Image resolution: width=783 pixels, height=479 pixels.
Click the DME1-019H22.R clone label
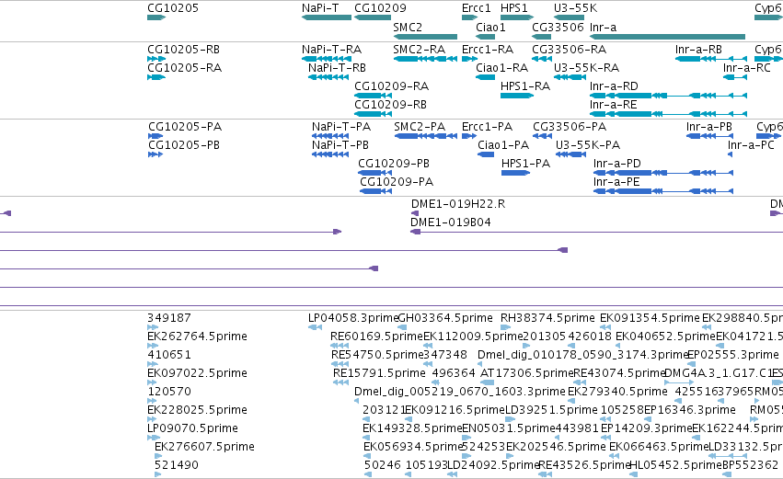[458, 203]
